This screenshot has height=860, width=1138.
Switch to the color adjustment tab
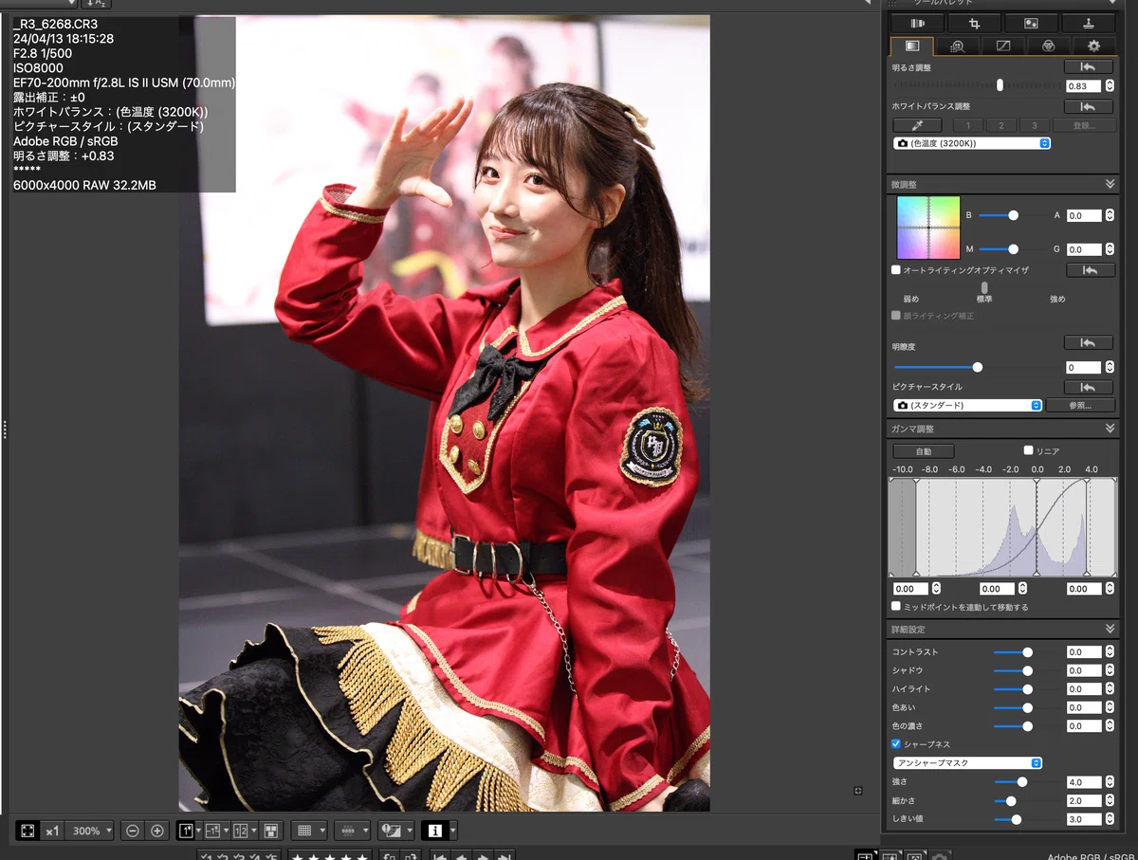pos(1049,46)
